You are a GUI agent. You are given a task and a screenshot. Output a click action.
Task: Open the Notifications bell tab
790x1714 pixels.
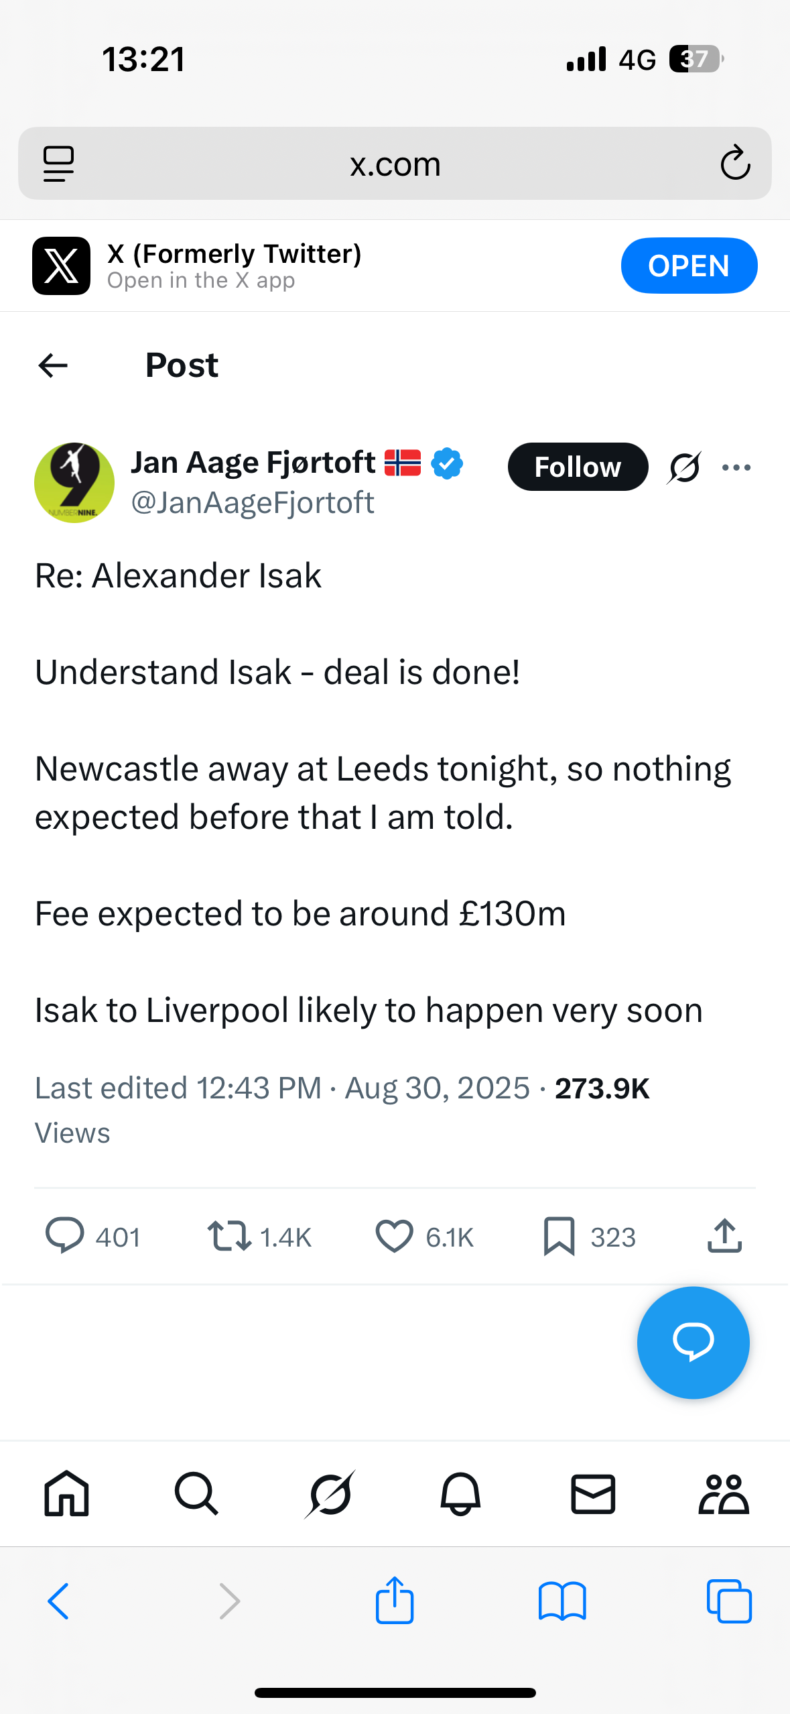tap(460, 1494)
